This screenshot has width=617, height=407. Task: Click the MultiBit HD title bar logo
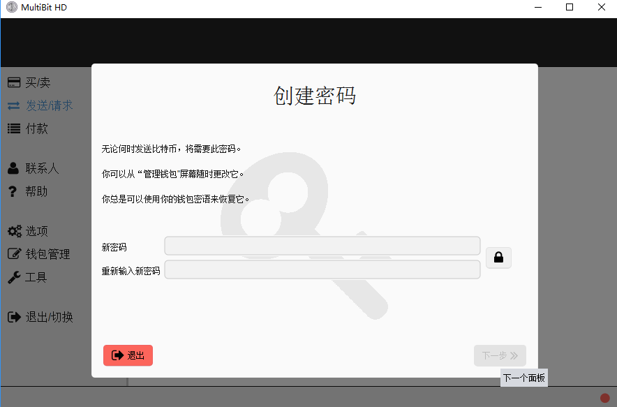[x=12, y=7]
